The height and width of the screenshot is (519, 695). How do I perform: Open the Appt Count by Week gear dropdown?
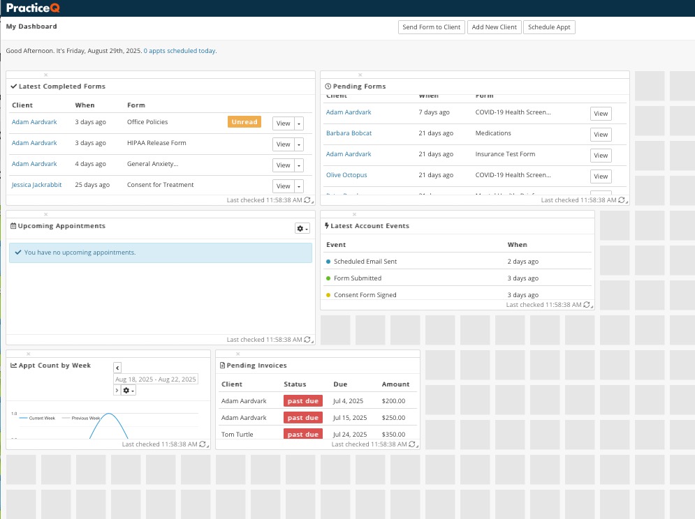[128, 391]
